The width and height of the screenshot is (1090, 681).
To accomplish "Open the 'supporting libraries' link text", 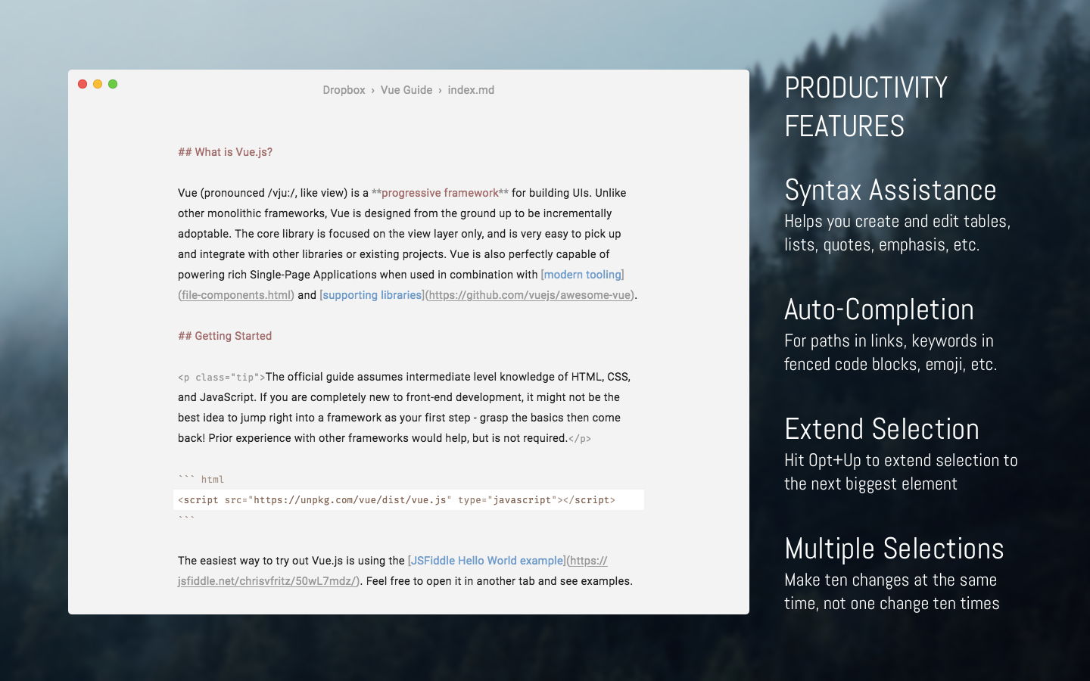I will point(372,295).
